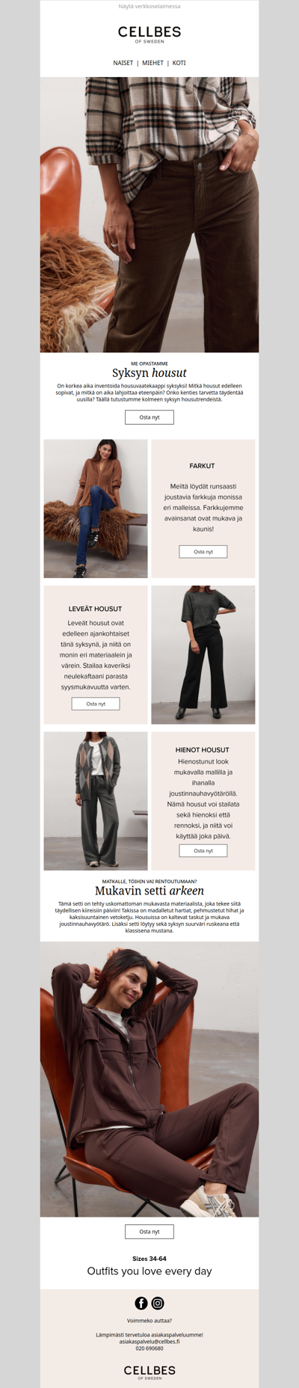299x1388 pixels.
Task: Open the MIEHET menu link
Action: pos(152,63)
